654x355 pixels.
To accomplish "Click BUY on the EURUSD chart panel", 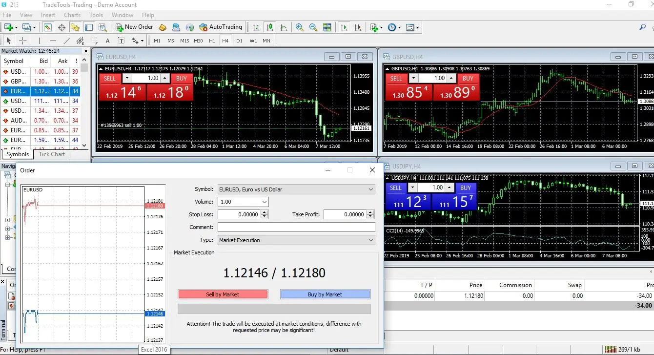I will (x=182, y=78).
